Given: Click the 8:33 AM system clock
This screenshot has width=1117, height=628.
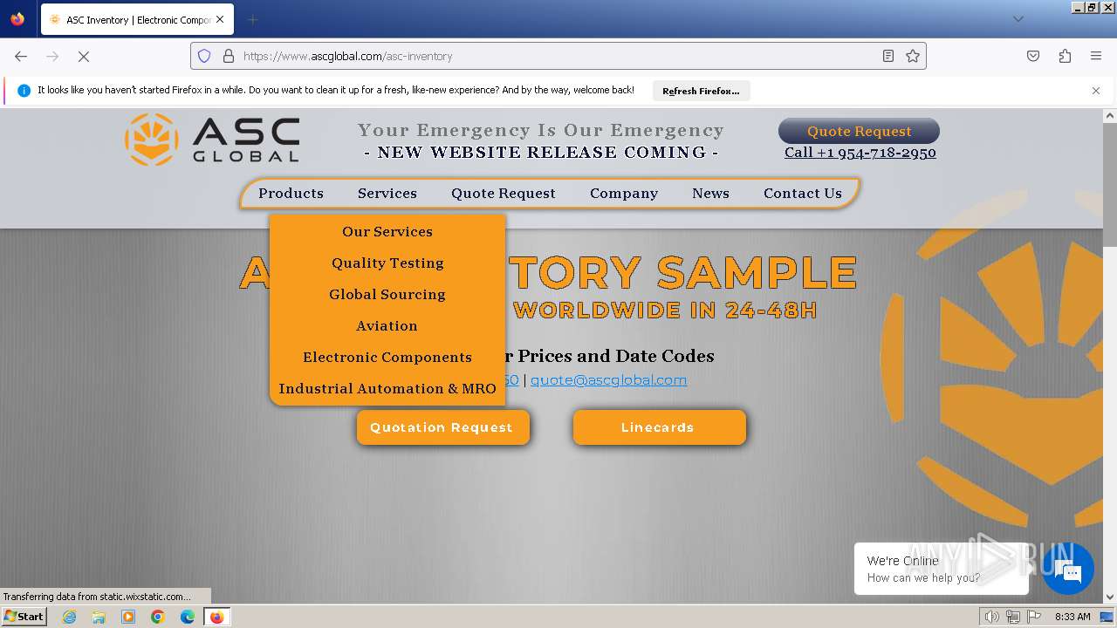Looking at the screenshot, I should click(1072, 617).
